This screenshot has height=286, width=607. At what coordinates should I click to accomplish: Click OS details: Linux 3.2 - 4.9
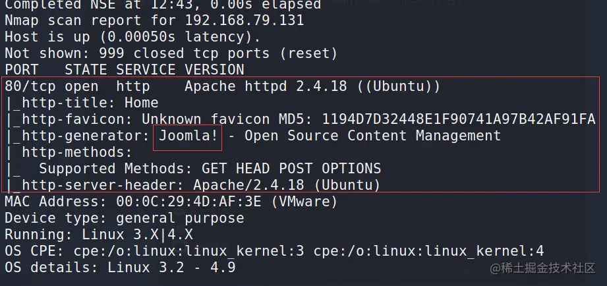click(120, 268)
